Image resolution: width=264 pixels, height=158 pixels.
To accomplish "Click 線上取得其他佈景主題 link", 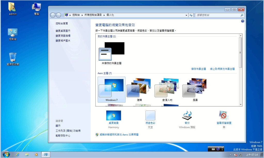I will click(x=222, y=69).
